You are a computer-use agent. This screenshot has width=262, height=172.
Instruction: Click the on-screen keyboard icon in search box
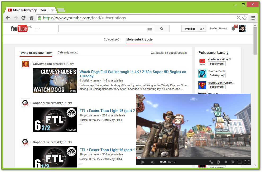pyautogui.click(x=150, y=29)
